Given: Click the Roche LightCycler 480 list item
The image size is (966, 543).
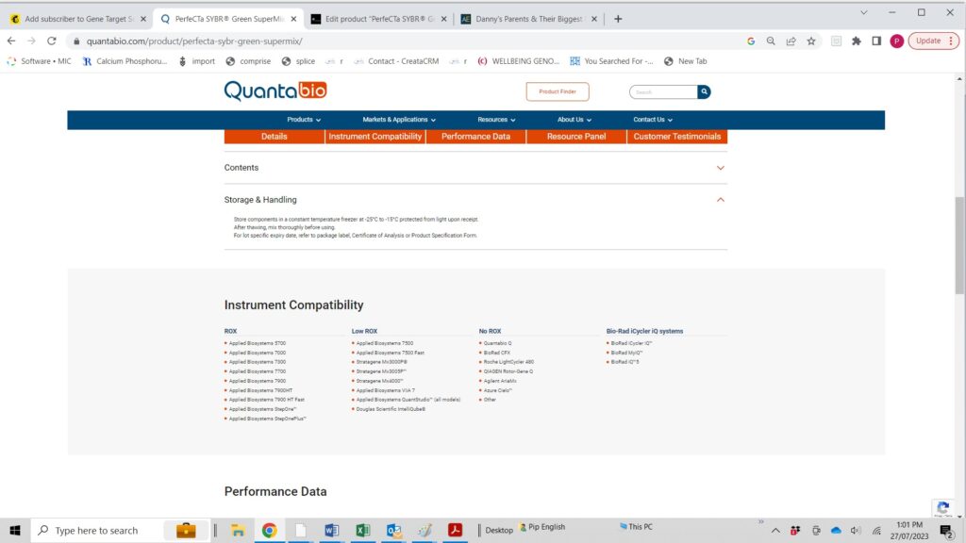Looking at the screenshot, I should 508,362.
